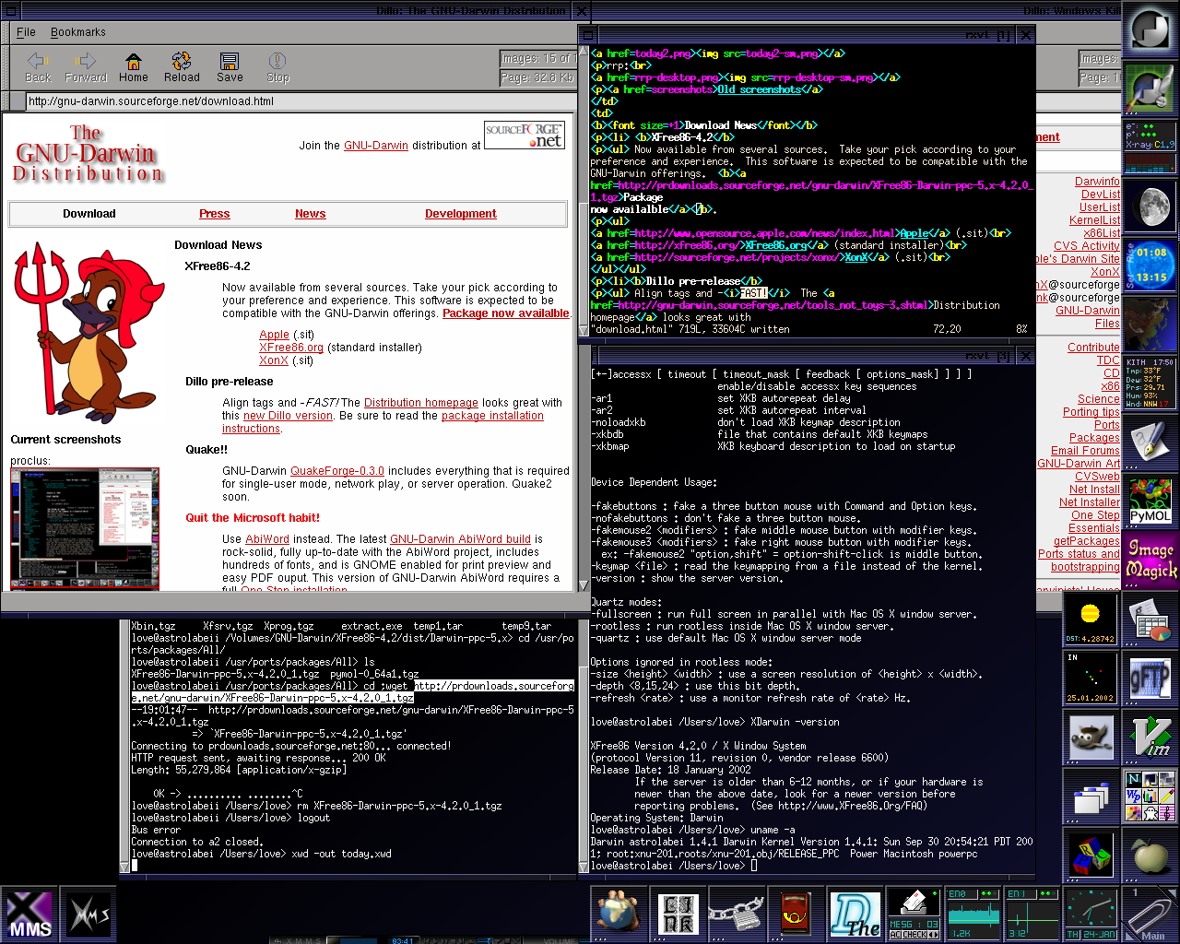1180x944 pixels.
Task: Open the XFree86.org installer link
Action: click(290, 348)
